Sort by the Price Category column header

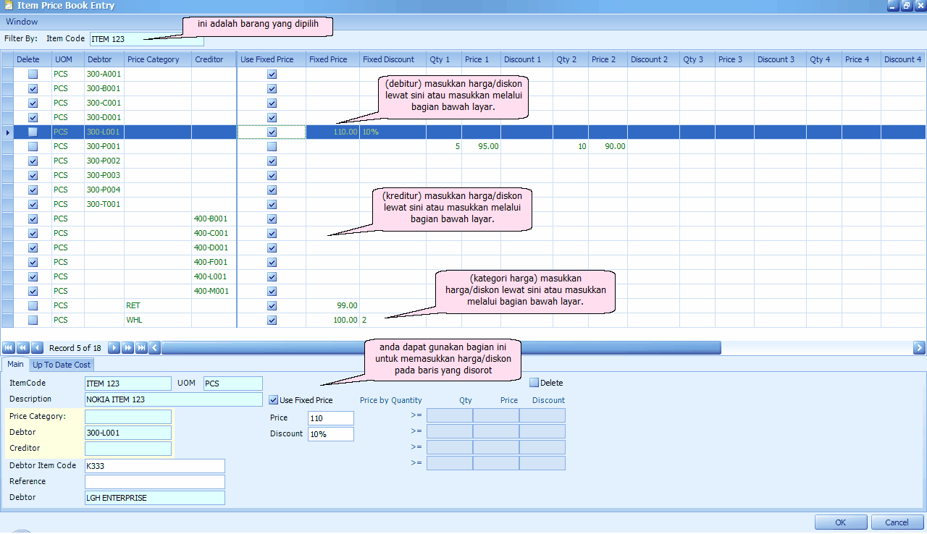coord(158,59)
